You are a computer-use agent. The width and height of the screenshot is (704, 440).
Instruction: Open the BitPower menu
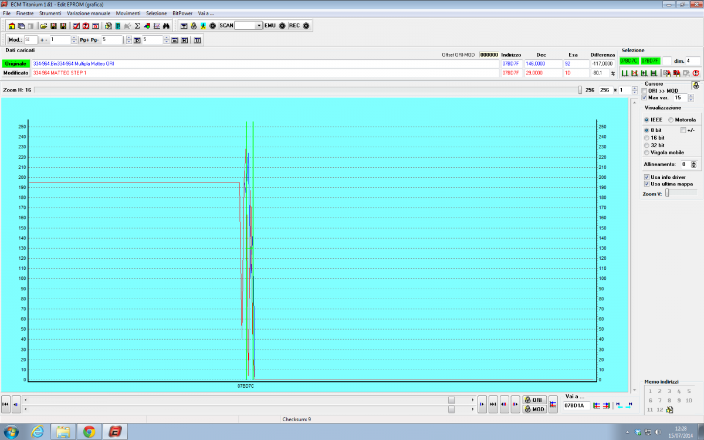click(x=182, y=13)
